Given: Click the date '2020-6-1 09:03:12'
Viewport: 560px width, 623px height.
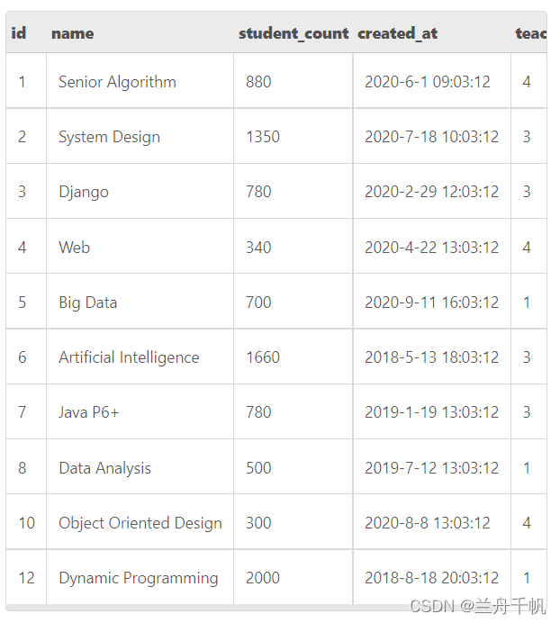Looking at the screenshot, I should pyautogui.click(x=428, y=82).
